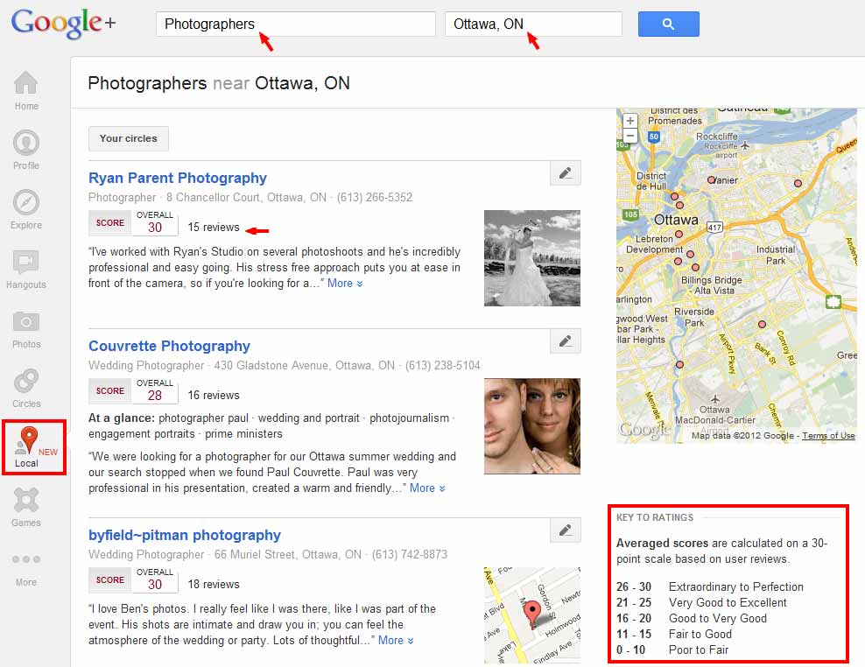Open the map Terms of Use link
Image resolution: width=865 pixels, height=667 pixels.
click(x=828, y=435)
